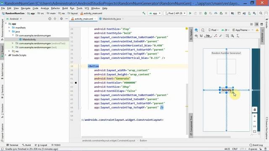Image resolution: width=269 pixels, height=151 pixels.
Task: Open the Build tool window button
Action: pos(26,145)
